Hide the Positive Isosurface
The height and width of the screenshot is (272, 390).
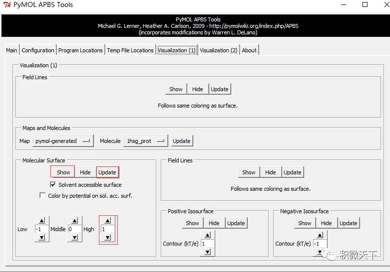(214, 223)
